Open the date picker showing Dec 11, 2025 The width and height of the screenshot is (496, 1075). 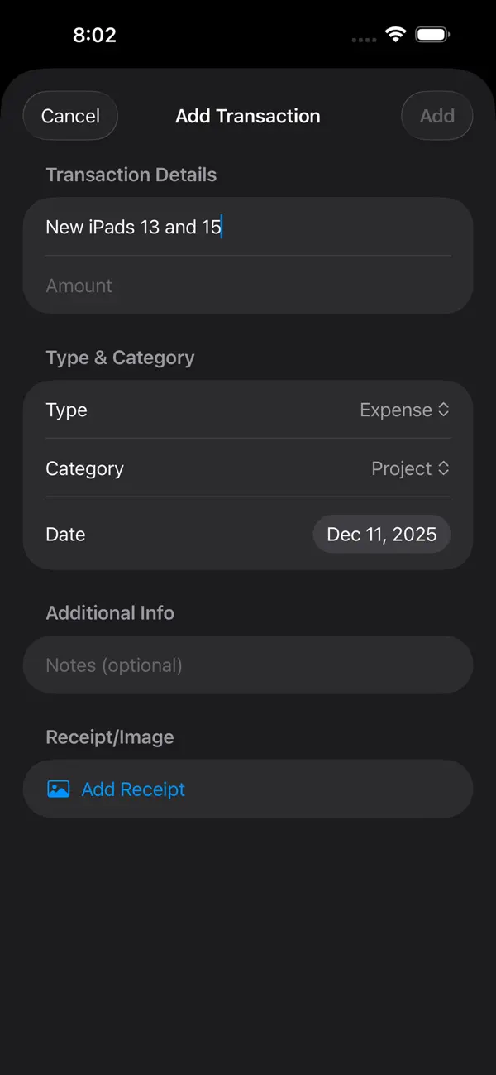[x=381, y=534]
